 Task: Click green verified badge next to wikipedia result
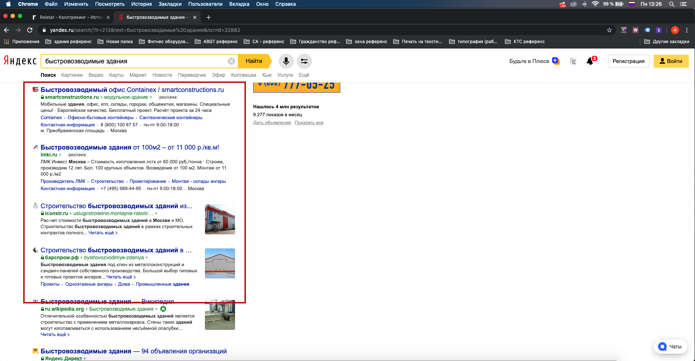point(163,309)
